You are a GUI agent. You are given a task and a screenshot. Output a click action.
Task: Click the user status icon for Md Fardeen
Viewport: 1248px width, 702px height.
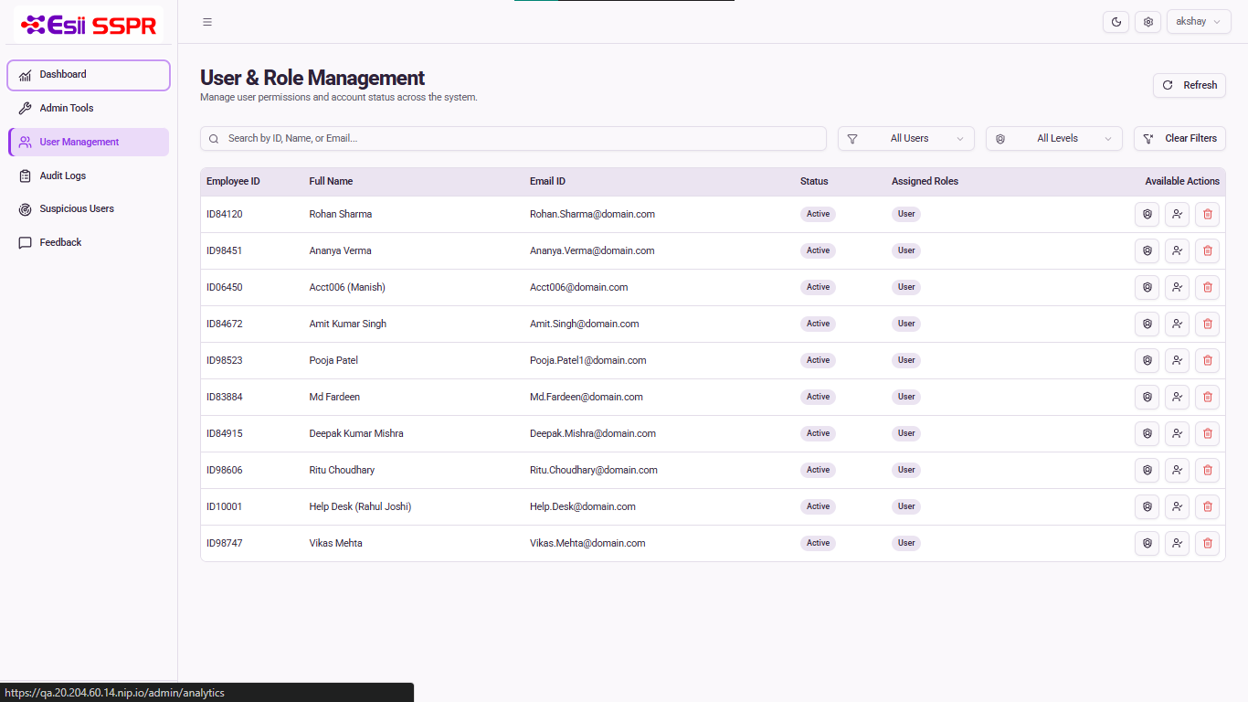(1177, 397)
